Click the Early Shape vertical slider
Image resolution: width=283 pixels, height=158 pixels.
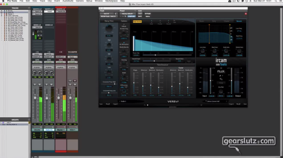[x=134, y=83]
